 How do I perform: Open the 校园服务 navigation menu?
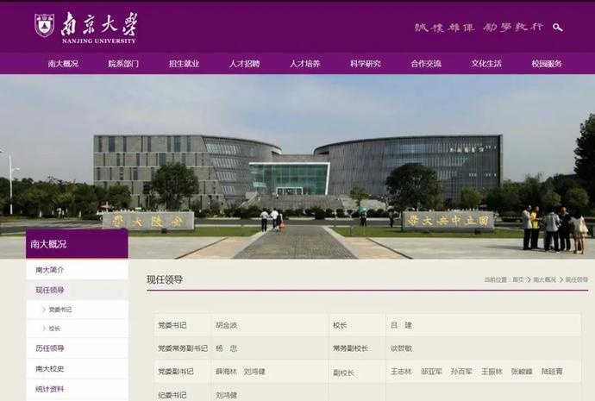point(547,64)
